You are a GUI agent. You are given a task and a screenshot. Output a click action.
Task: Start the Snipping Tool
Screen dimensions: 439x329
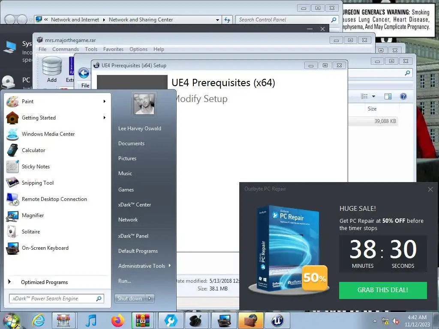pos(56,182)
